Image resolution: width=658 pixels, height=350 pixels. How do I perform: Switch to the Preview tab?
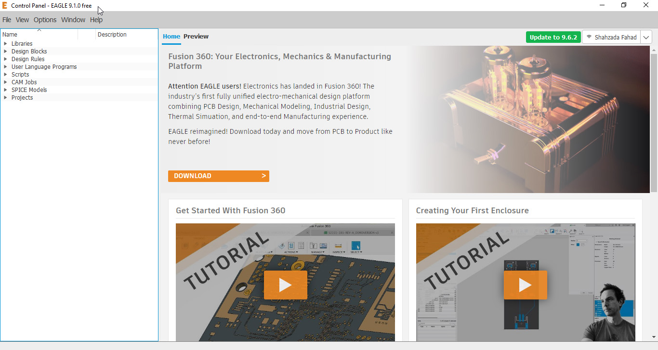click(196, 37)
